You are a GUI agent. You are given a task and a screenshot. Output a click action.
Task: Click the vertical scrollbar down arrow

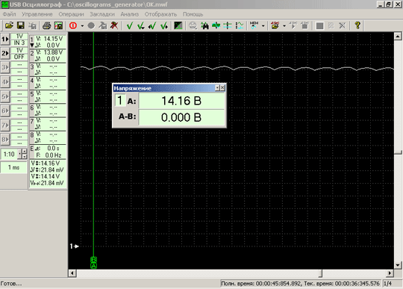click(398, 265)
